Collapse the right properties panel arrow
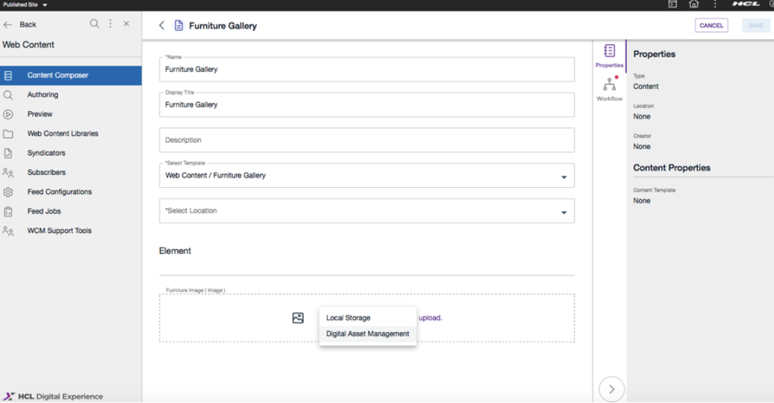Screen dimensions: 774x403 point(612,389)
